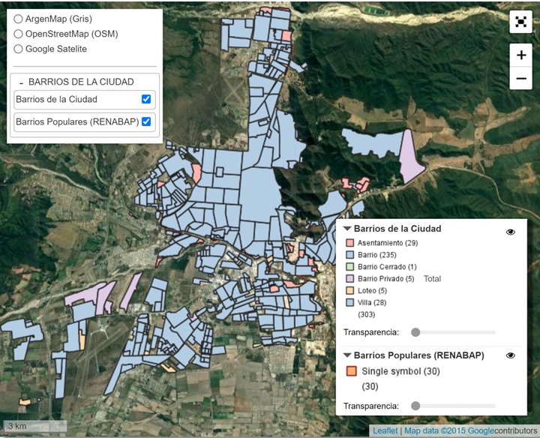
Task: Zoom in on the map
Action: point(520,55)
